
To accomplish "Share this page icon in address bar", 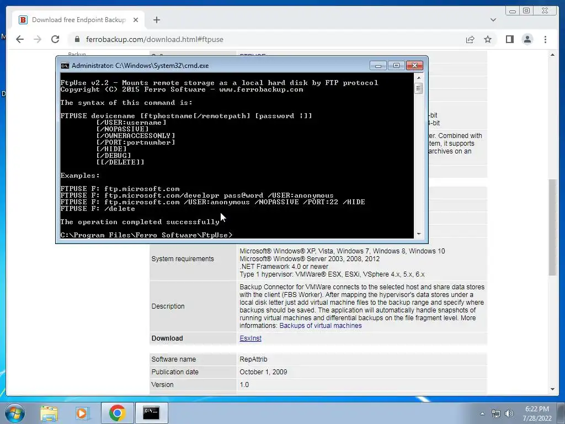I will pyautogui.click(x=470, y=39).
